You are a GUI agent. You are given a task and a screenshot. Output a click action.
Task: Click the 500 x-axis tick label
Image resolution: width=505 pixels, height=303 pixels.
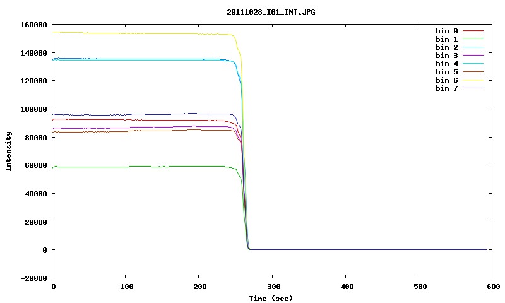[x=420, y=287]
